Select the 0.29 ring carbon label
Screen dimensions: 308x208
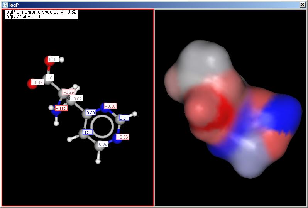[x=91, y=113]
